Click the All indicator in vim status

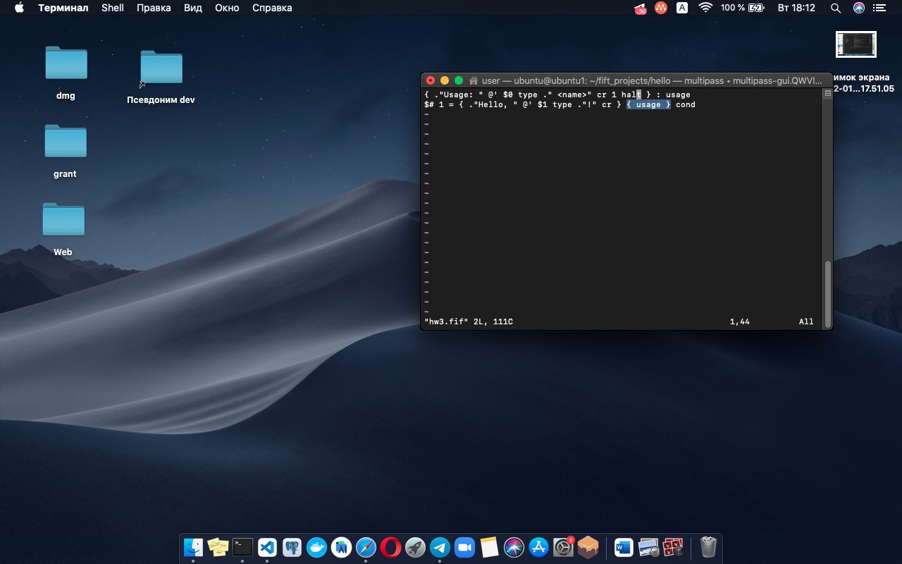pyautogui.click(x=806, y=321)
